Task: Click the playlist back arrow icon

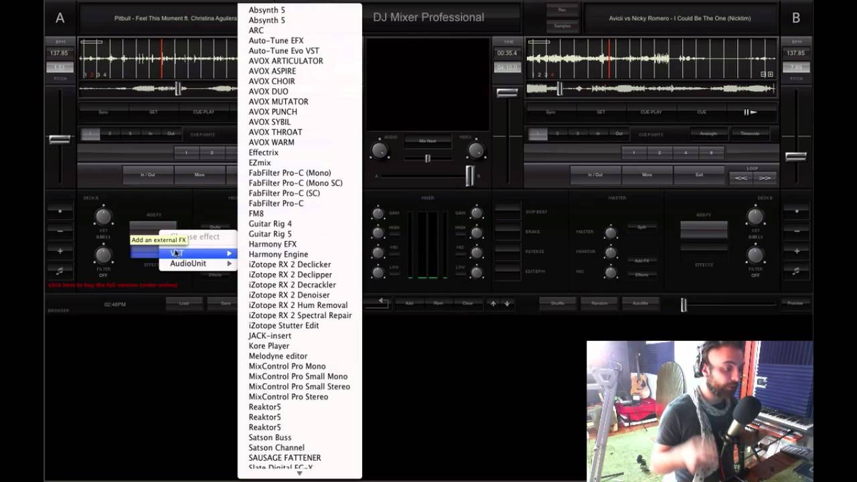Action: click(x=383, y=302)
